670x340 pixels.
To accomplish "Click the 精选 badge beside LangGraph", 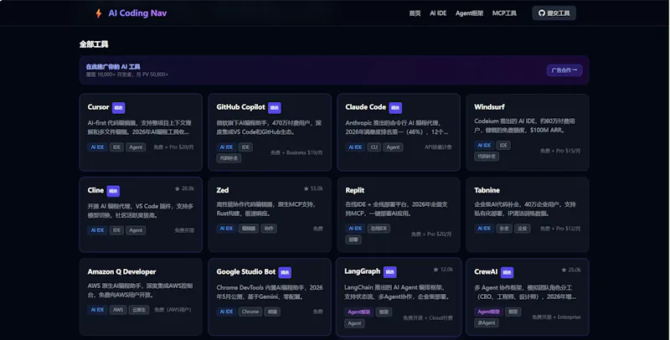I will (x=389, y=271).
